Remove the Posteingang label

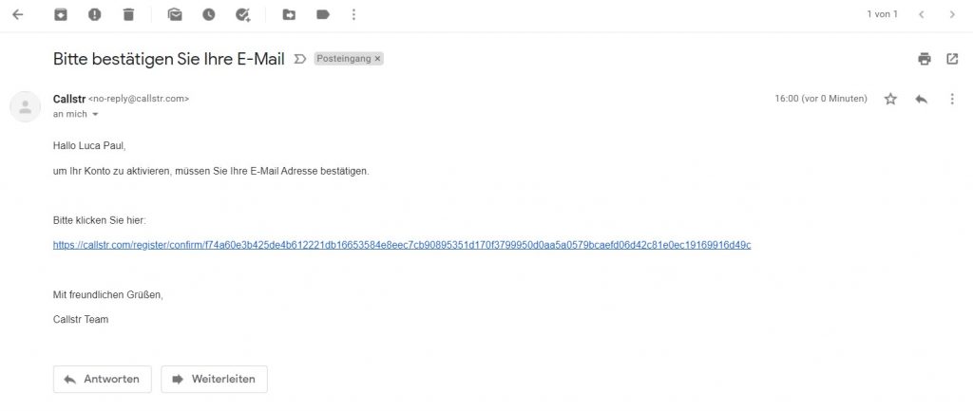click(377, 59)
